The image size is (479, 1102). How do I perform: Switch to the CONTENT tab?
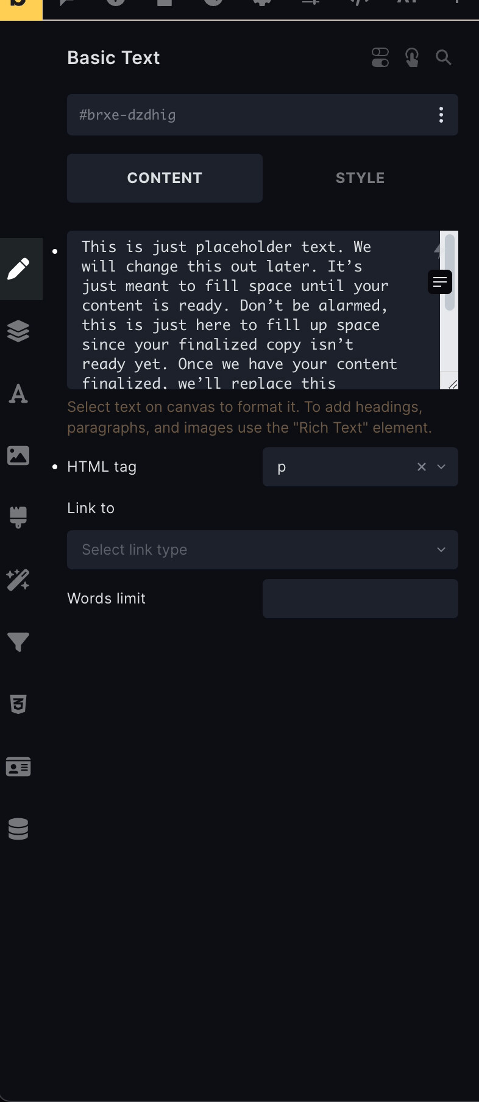click(165, 178)
